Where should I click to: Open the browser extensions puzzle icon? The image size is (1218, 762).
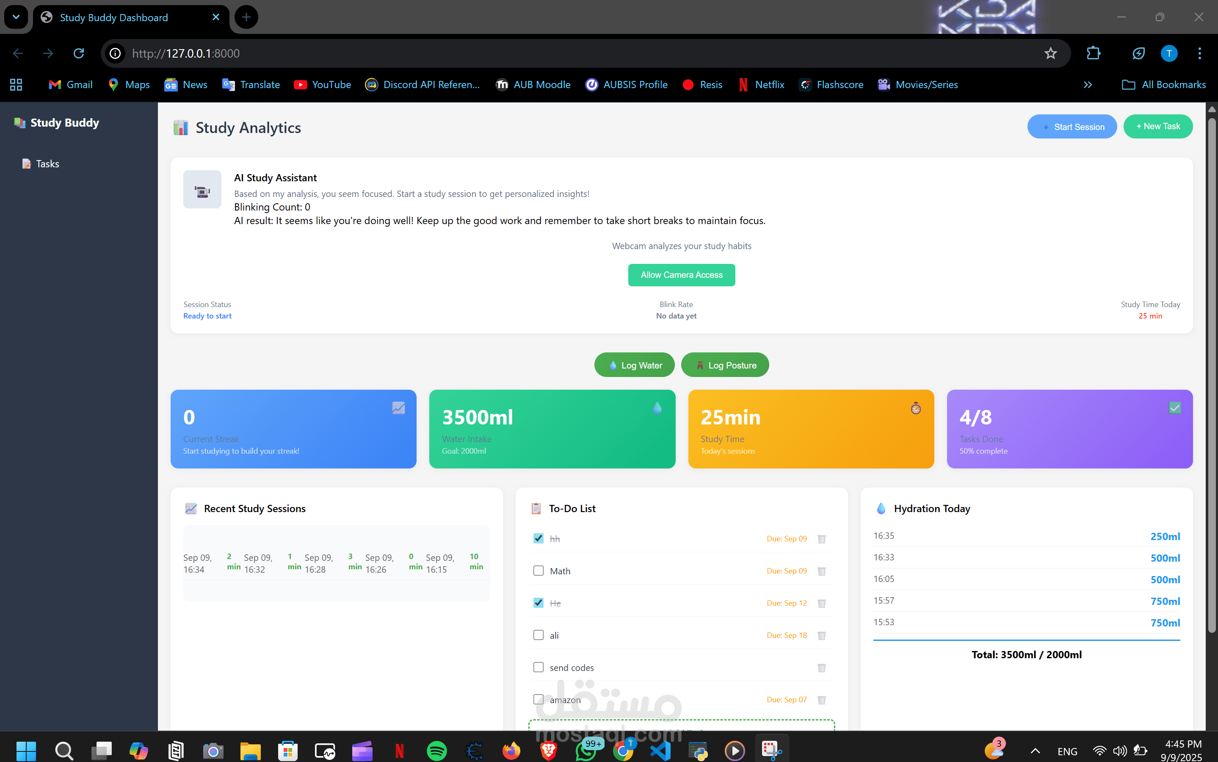pos(1094,53)
